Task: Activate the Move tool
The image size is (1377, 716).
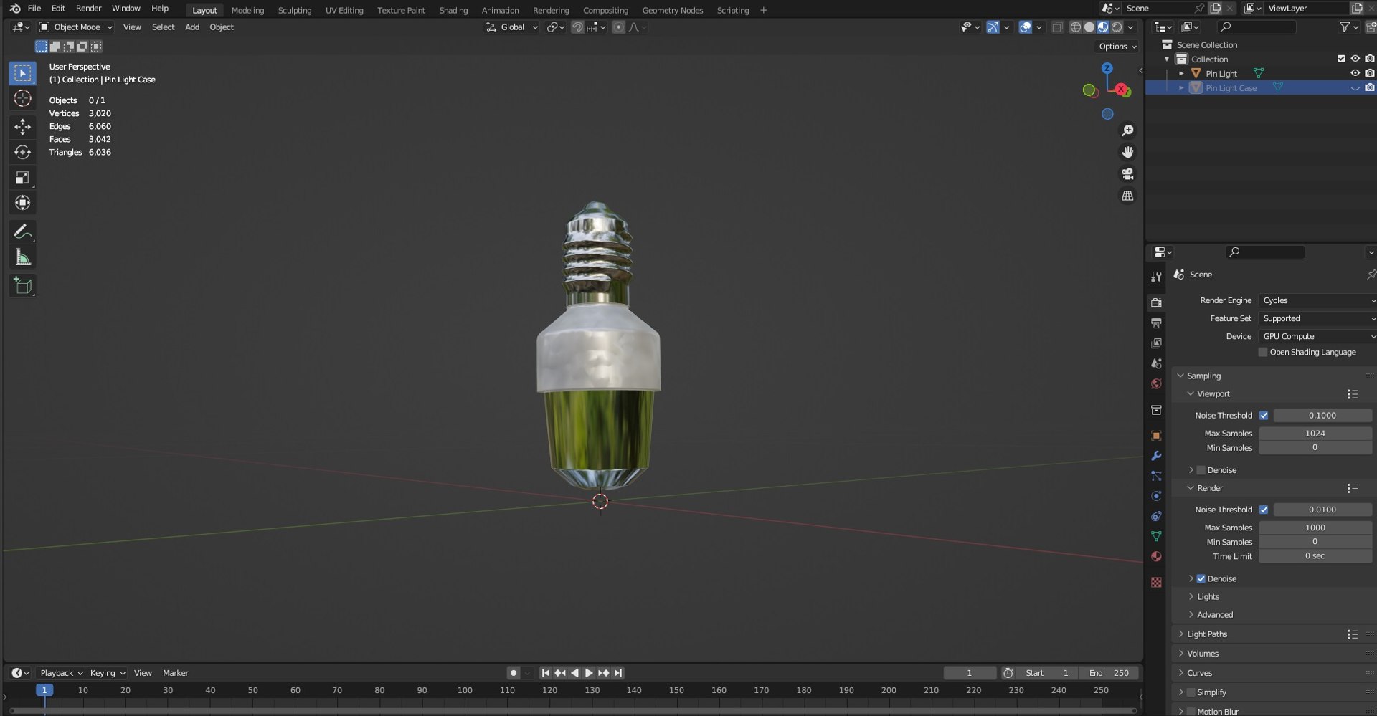Action: 22,127
